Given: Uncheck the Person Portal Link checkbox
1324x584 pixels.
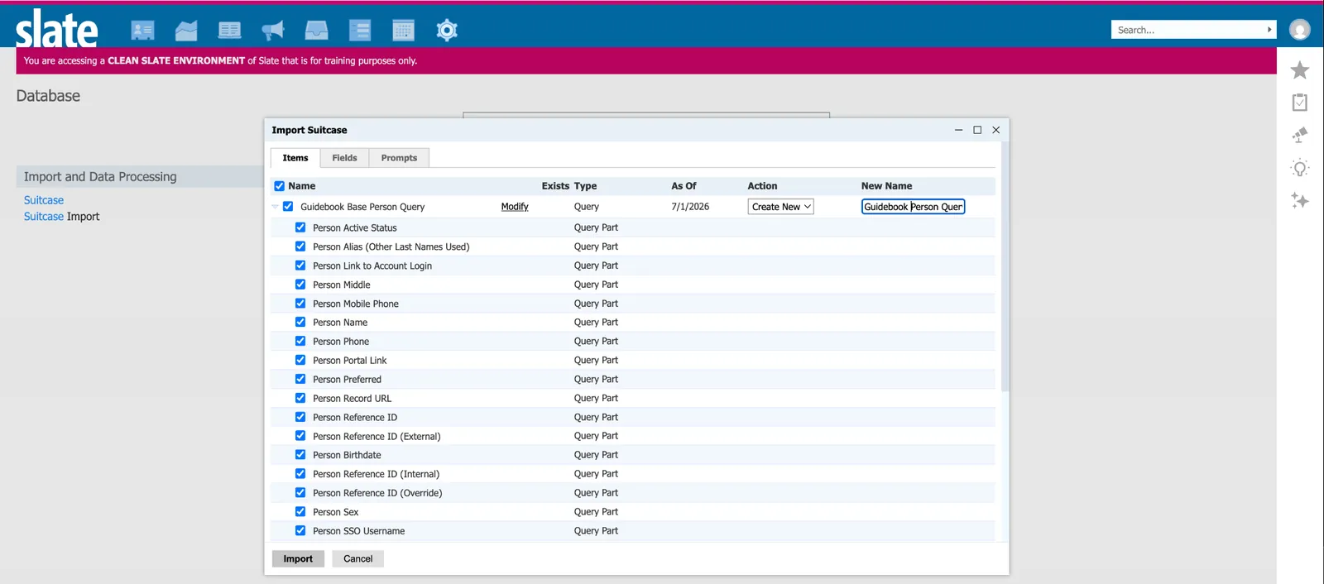Looking at the screenshot, I should pyautogui.click(x=300, y=360).
